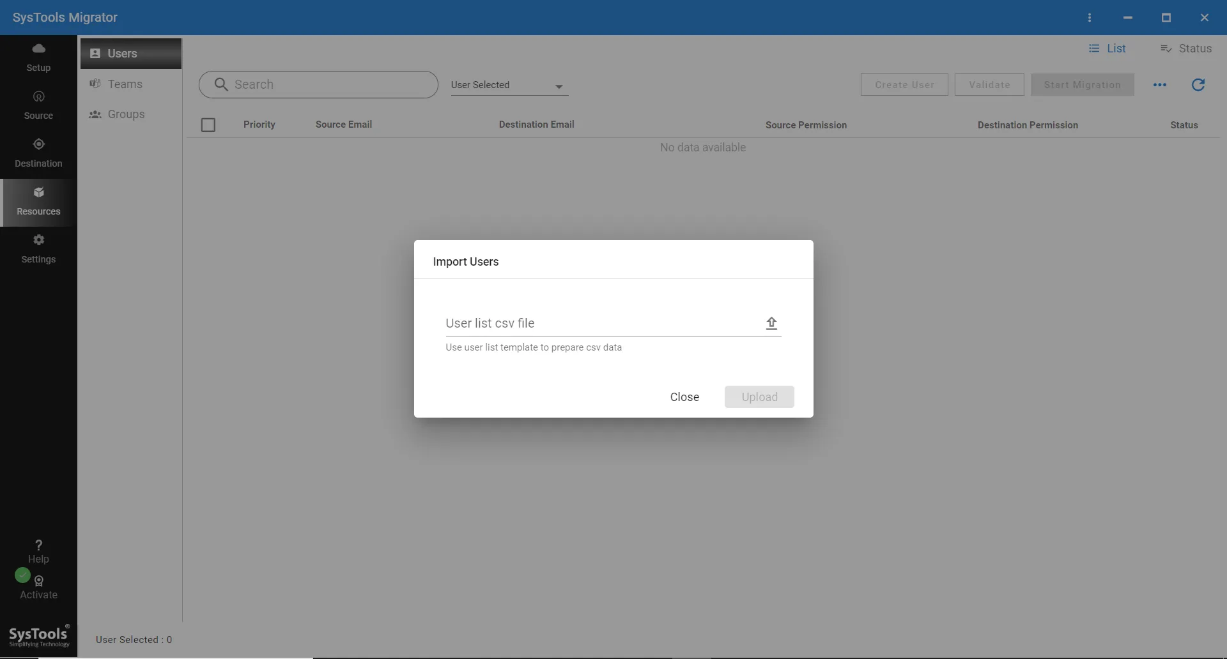Viewport: 1227px width, 659px height.
Task: Click the upload arrow icon for csv file
Action: (771, 323)
